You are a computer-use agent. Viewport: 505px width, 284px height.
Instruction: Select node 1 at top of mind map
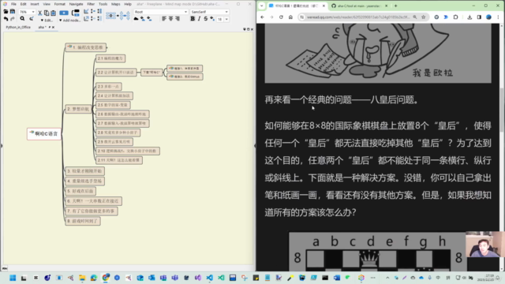pos(86,47)
